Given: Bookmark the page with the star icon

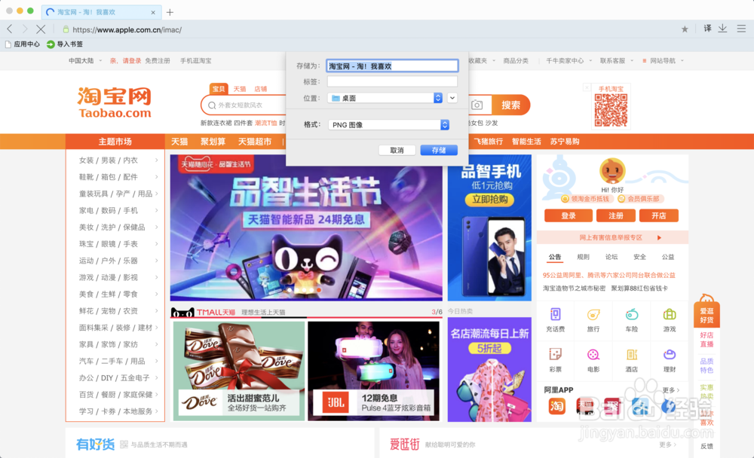Looking at the screenshot, I should tap(685, 29).
